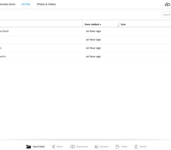
Task: Click the New Folder label
Action: (39, 147)
